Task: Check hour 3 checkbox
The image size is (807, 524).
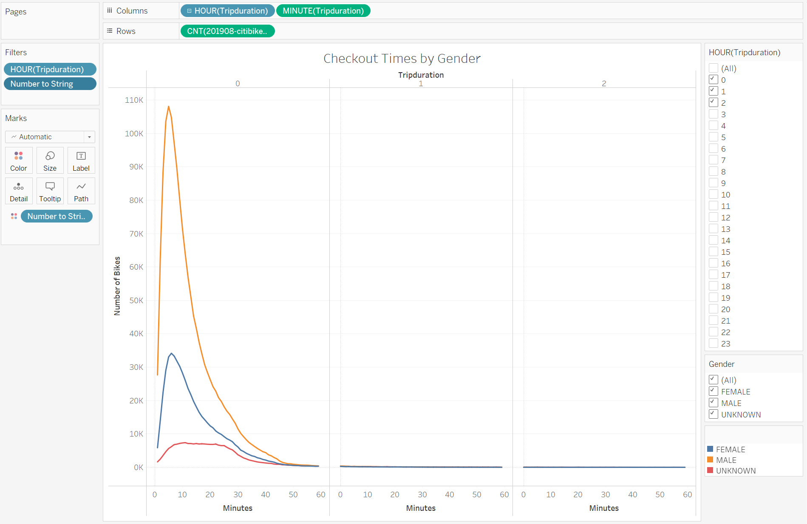Action: pos(714,114)
